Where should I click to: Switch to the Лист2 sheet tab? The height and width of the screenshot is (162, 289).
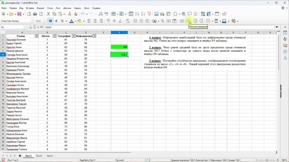pyautogui.click(x=39, y=156)
